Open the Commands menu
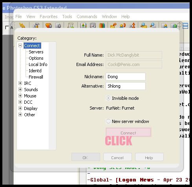The image size is (192, 187). [87, 16]
